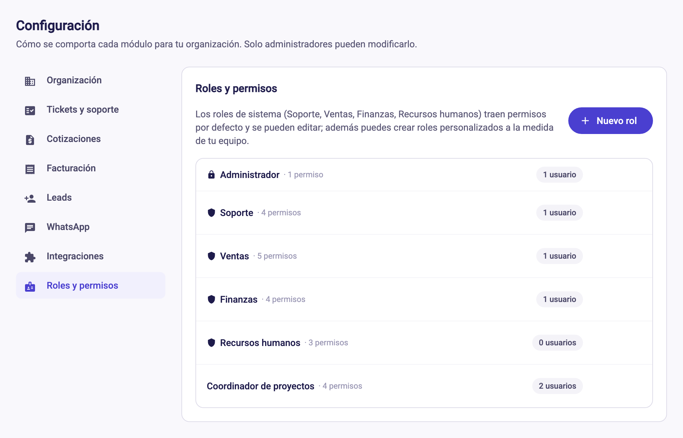Click the Soporte 1 usuario badge
Viewport: 683px width, 438px height.
pyautogui.click(x=559, y=213)
